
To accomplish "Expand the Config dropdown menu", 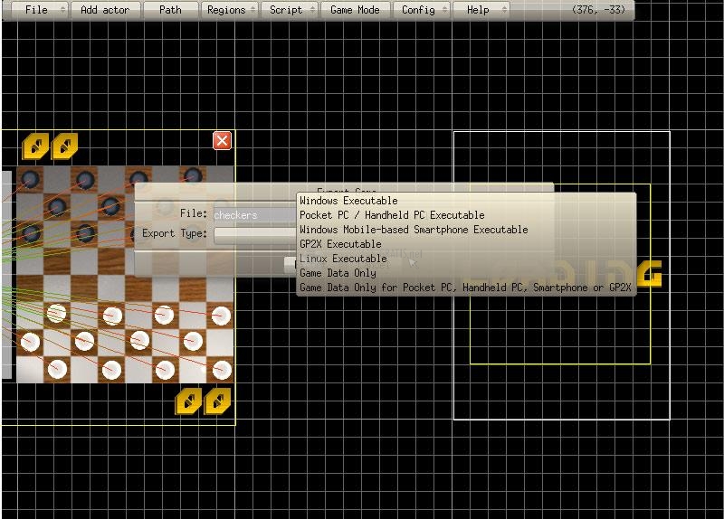I will 422,10.
